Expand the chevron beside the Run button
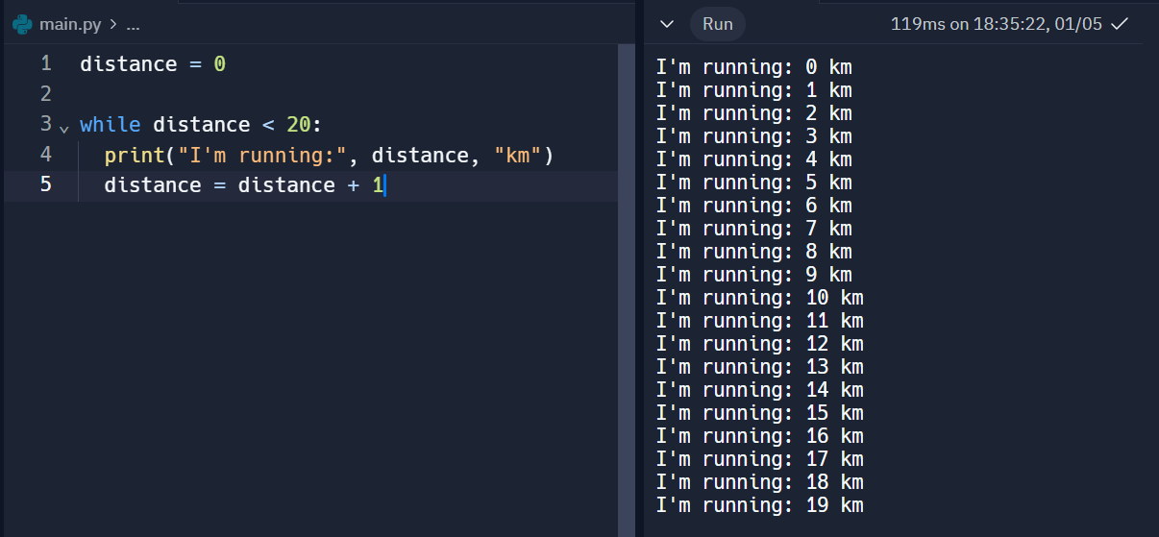 668,24
